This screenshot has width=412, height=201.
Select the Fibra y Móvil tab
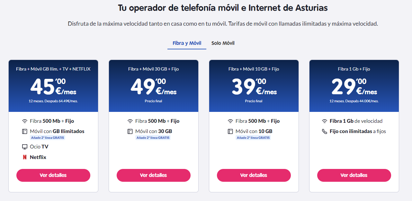[187, 43]
